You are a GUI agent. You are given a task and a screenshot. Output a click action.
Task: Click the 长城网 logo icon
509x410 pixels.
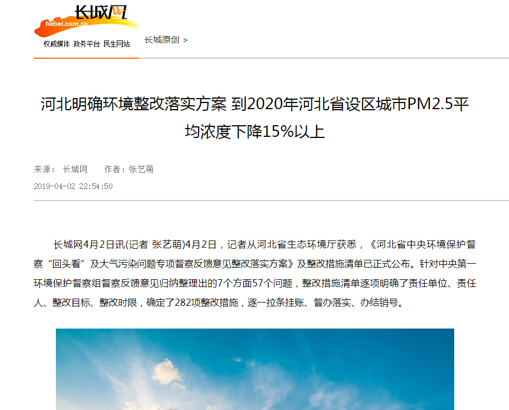coord(86,20)
